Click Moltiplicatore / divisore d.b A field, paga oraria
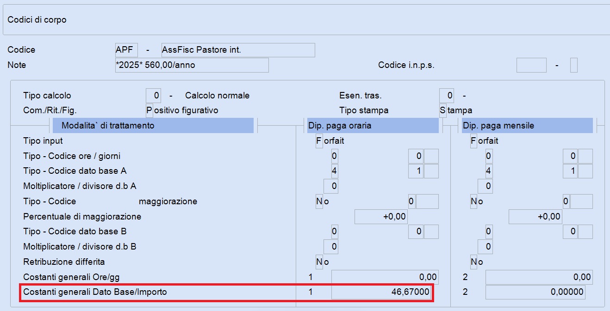The width and height of the screenshot is (610, 311). tap(330, 186)
